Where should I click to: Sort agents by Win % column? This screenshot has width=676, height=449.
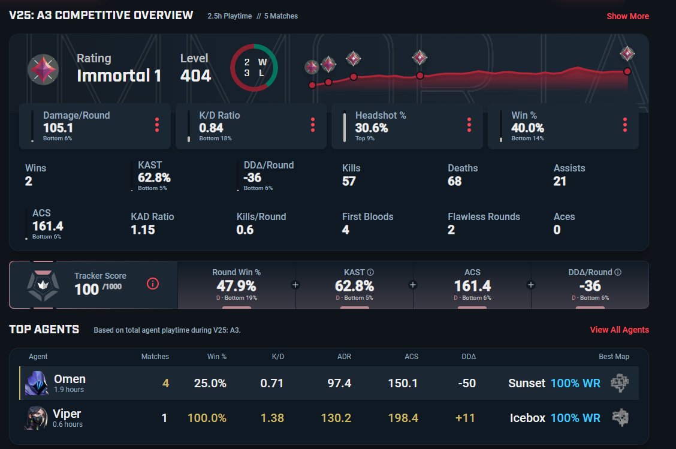click(x=217, y=356)
